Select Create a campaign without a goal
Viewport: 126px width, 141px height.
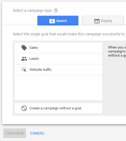(58, 108)
